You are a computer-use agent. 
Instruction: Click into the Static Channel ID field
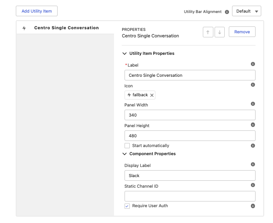point(190,196)
